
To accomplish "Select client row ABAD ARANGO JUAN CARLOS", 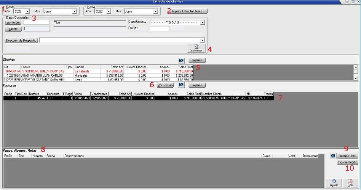I will click(42, 75).
